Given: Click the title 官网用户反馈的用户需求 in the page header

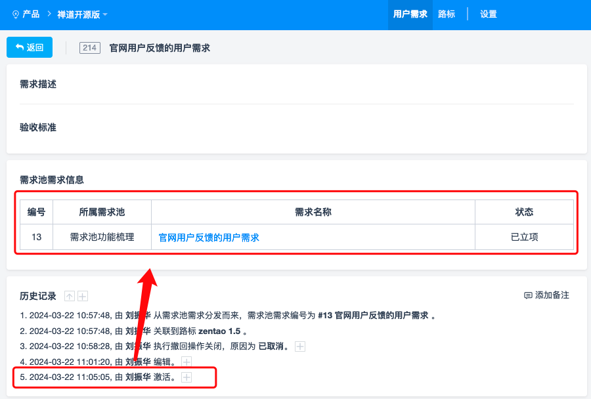Looking at the screenshot, I should [160, 48].
